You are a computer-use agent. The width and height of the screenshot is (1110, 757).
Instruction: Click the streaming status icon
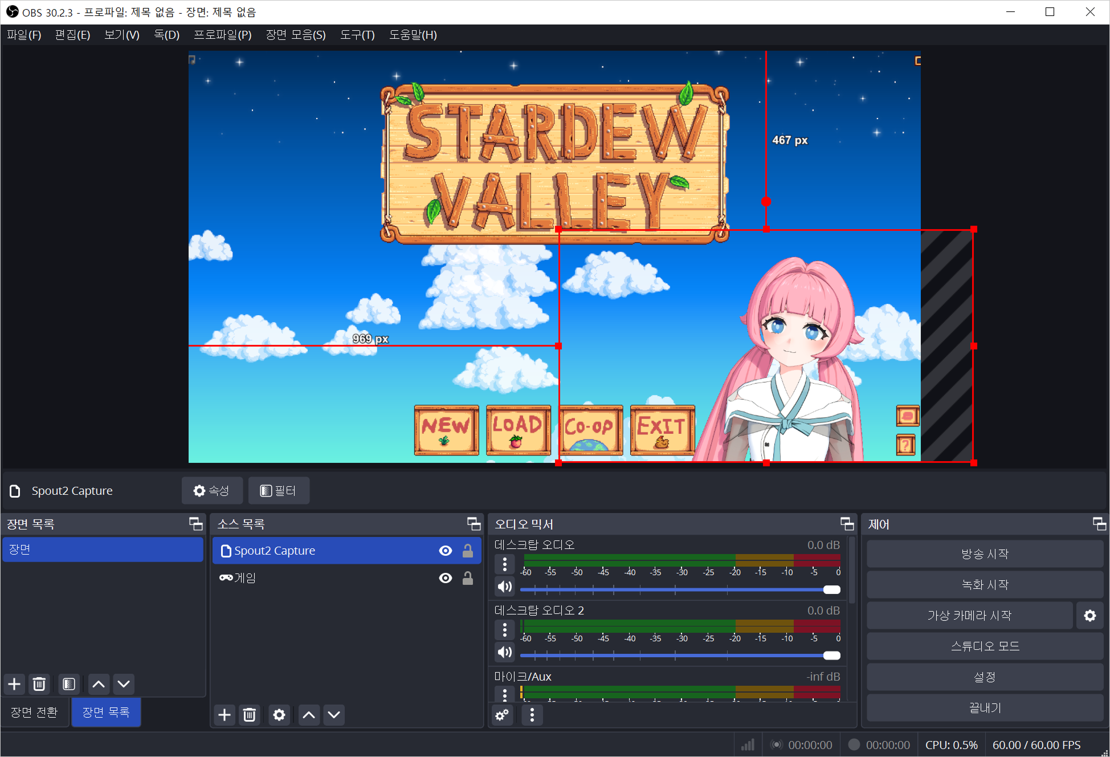tap(776, 744)
